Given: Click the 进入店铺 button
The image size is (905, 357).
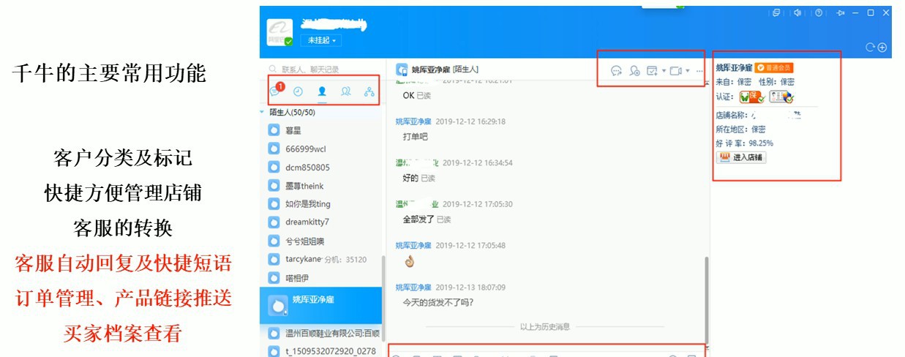Looking at the screenshot, I should pos(741,157).
